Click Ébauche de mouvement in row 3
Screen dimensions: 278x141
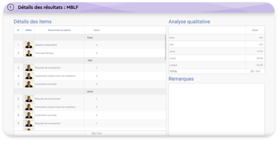point(48,68)
